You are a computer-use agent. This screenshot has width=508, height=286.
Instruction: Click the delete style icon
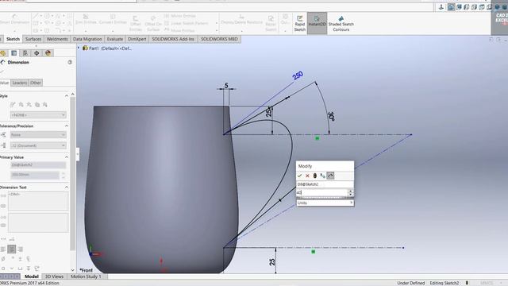[29, 104]
